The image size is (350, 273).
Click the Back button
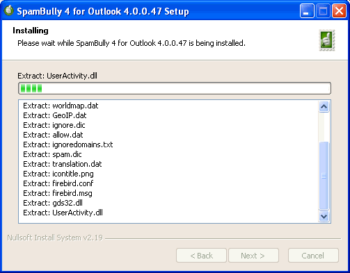[x=201, y=256]
